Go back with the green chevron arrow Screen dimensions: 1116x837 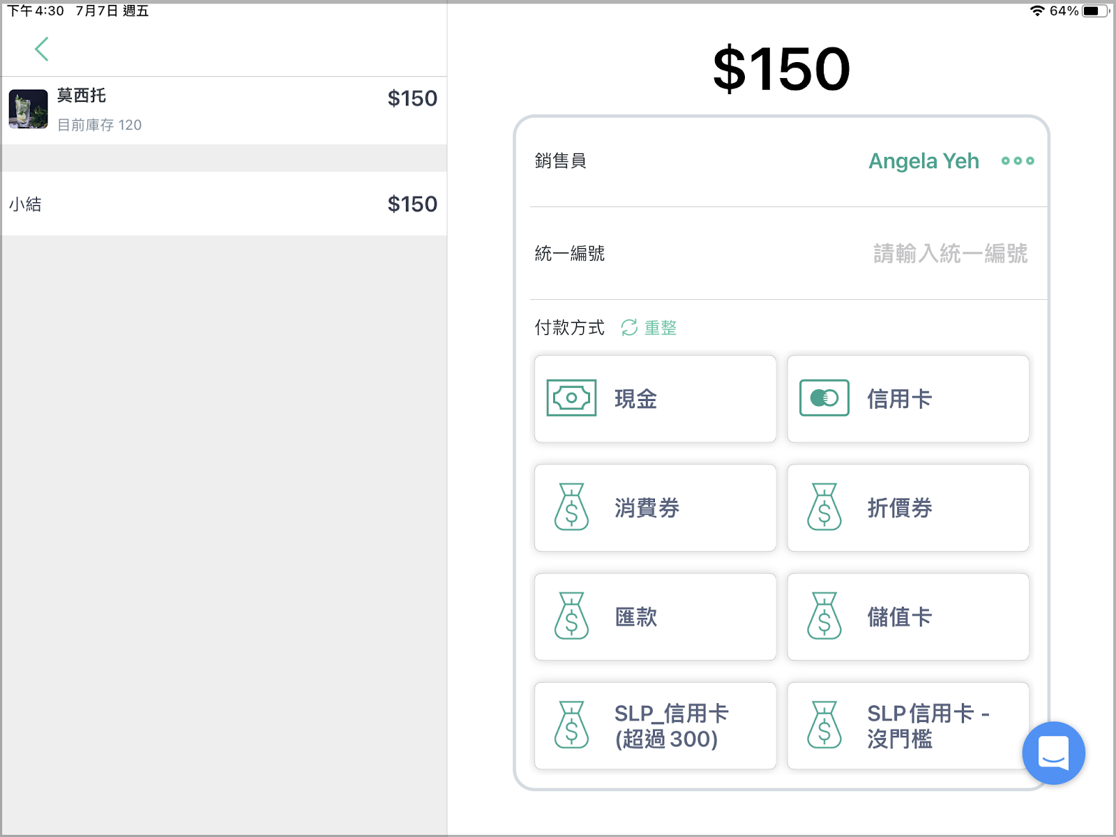pyautogui.click(x=41, y=49)
